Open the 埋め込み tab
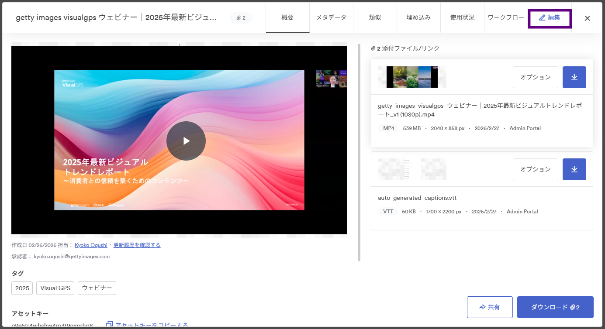This screenshot has height=329, width=605. [418, 18]
